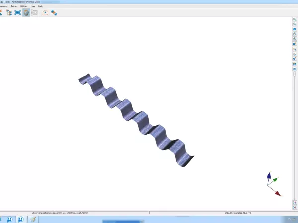298x223 pixels.
Task: Click the XYZ axis orientation indicator
Action: pyautogui.click(x=272, y=184)
